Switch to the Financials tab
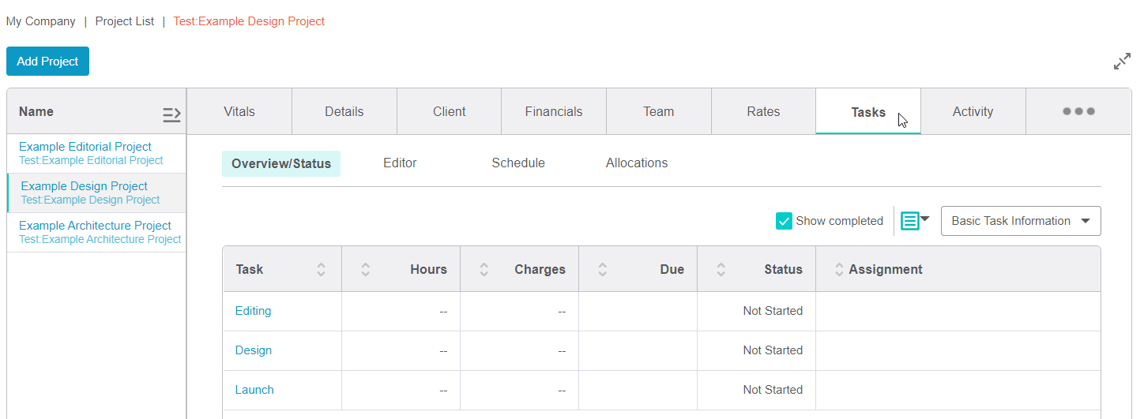 pos(553,111)
